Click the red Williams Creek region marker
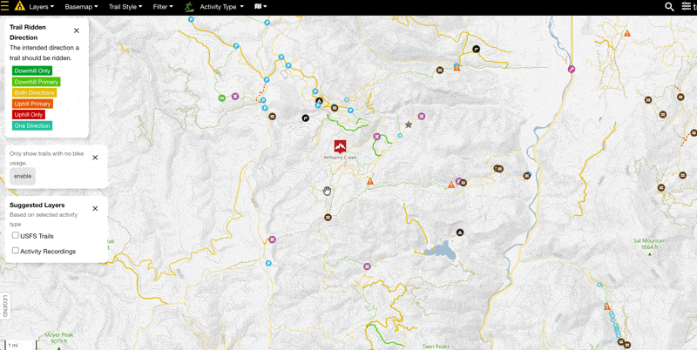This screenshot has height=350, width=697. tap(341, 146)
